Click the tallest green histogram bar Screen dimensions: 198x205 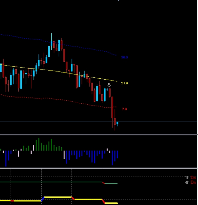point(39,144)
